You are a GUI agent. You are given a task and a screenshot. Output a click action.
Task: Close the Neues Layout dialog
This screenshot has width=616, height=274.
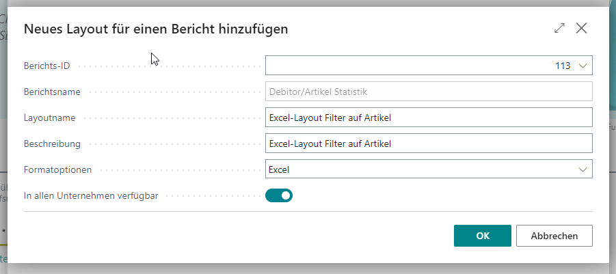click(x=581, y=28)
